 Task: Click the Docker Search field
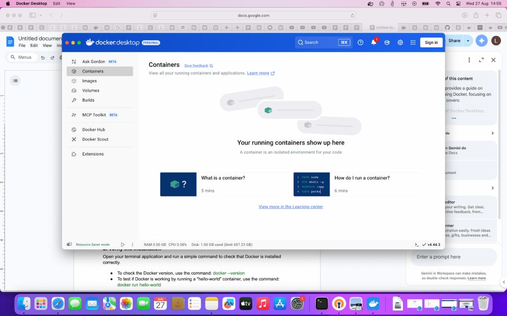pos(323,42)
